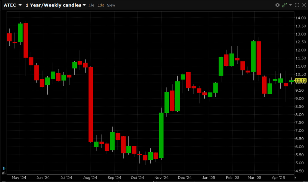Open the chart settings gear
This screenshot has height=182, width=308.
pos(277,5)
